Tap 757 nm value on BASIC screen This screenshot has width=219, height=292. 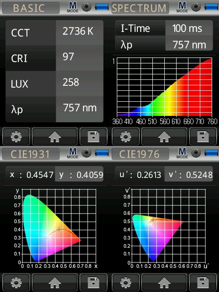79,109
